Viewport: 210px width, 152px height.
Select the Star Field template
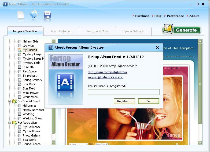click(x=29, y=88)
